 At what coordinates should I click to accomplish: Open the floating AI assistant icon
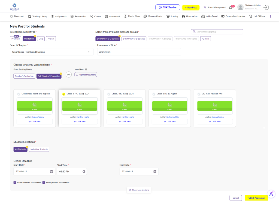pos(271,194)
